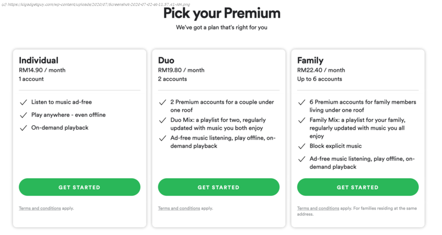The width and height of the screenshot is (442, 235).
Task: Click checkmark beside Family Mix feature
Action: (302, 120)
